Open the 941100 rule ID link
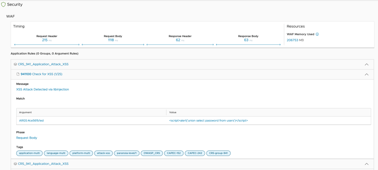378x170 pixels. (26, 74)
